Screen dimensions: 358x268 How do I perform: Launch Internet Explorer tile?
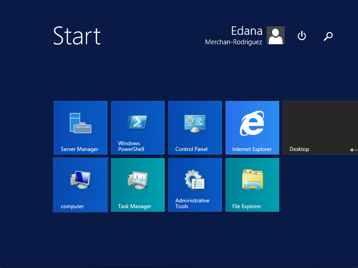point(252,128)
